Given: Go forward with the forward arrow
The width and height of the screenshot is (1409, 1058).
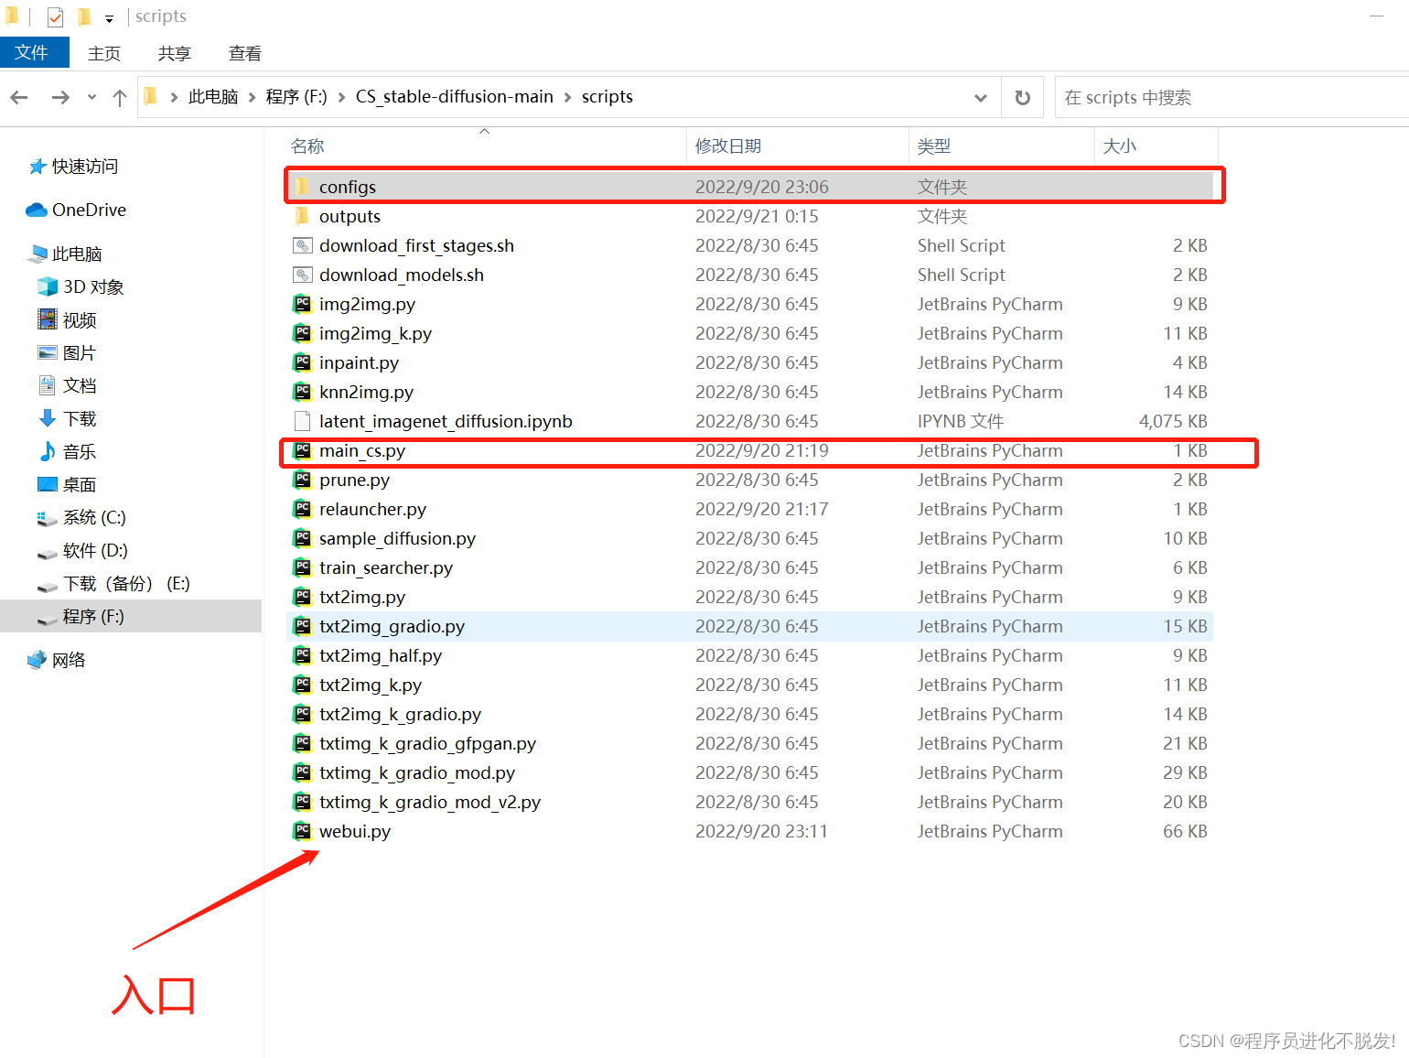Looking at the screenshot, I should coord(60,97).
